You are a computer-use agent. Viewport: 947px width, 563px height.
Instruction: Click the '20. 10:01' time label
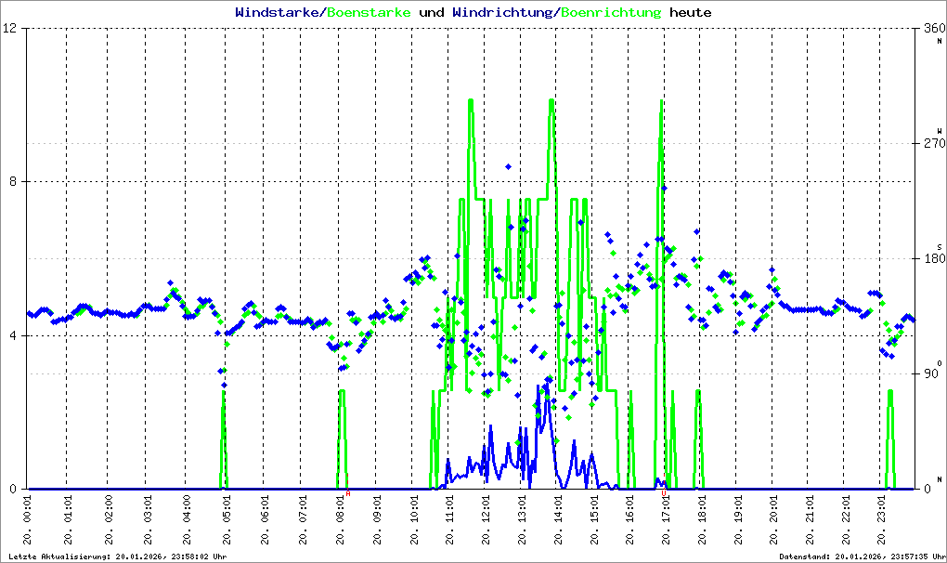click(x=414, y=520)
